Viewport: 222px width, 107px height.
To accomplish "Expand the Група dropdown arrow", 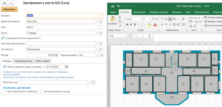I will 97,33.
